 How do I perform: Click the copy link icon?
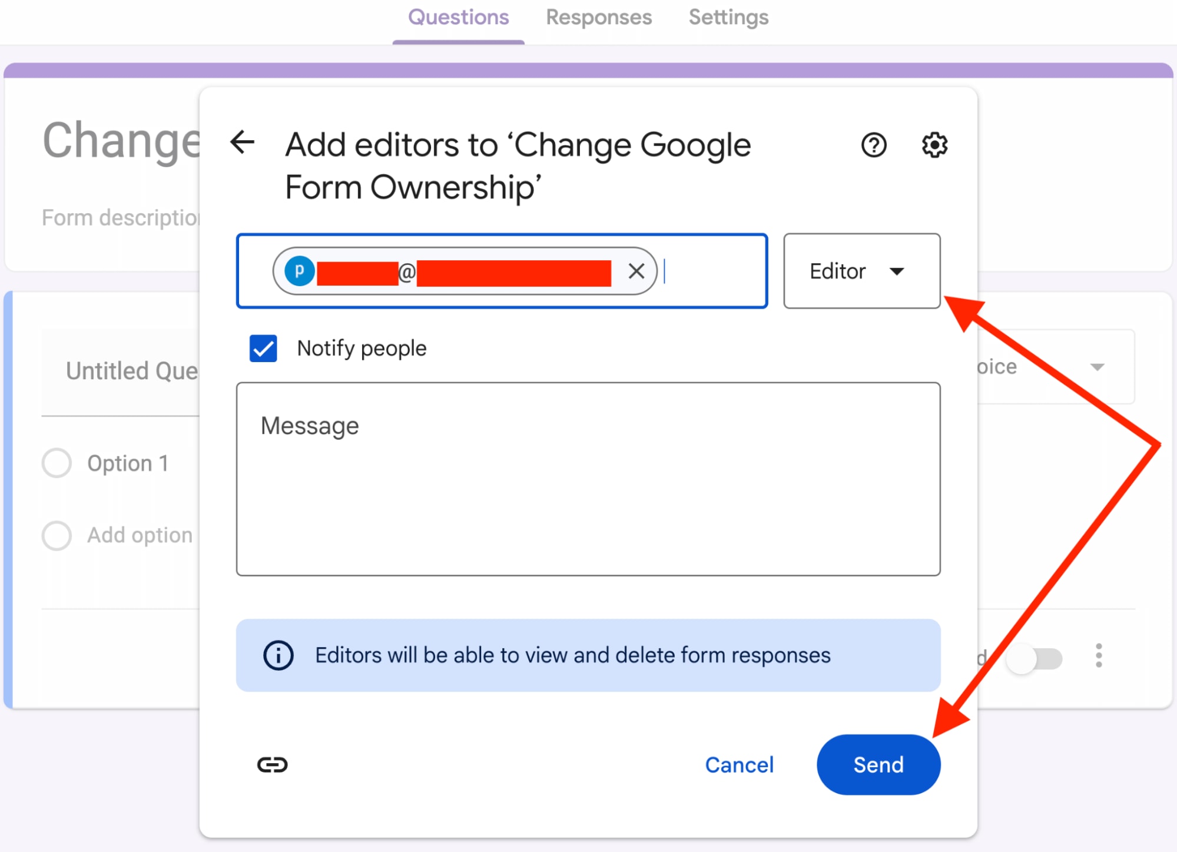click(273, 764)
